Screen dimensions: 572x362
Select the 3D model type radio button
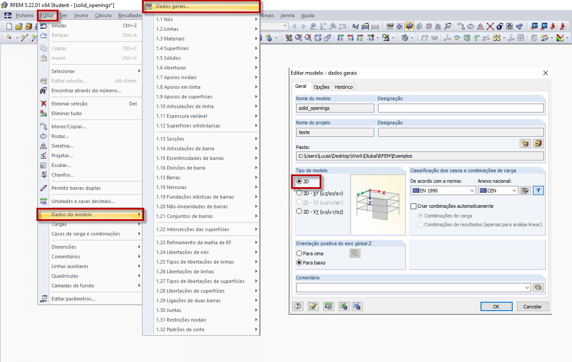click(299, 181)
